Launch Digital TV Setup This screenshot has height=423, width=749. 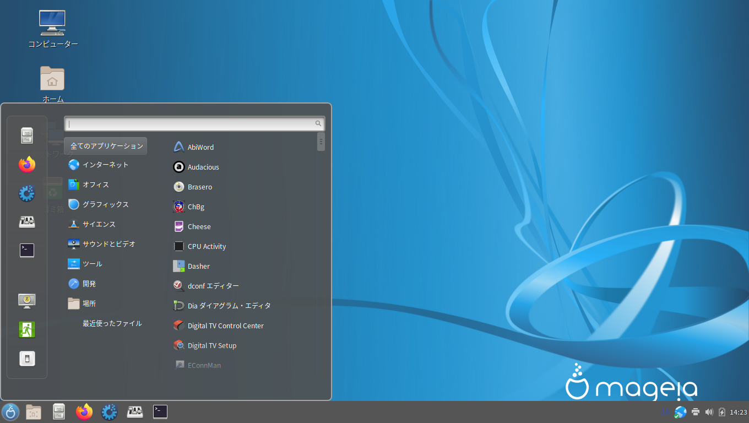(205, 345)
